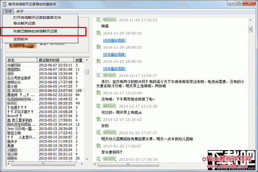258x172 pixels.
Task: Click friend list vertical scrollbar thumb
Action: pyautogui.click(x=87, y=72)
